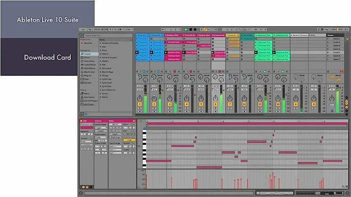This screenshot has width=351, height=197.
Task: Select the Audio Effects category icon
Action: coord(82,65)
